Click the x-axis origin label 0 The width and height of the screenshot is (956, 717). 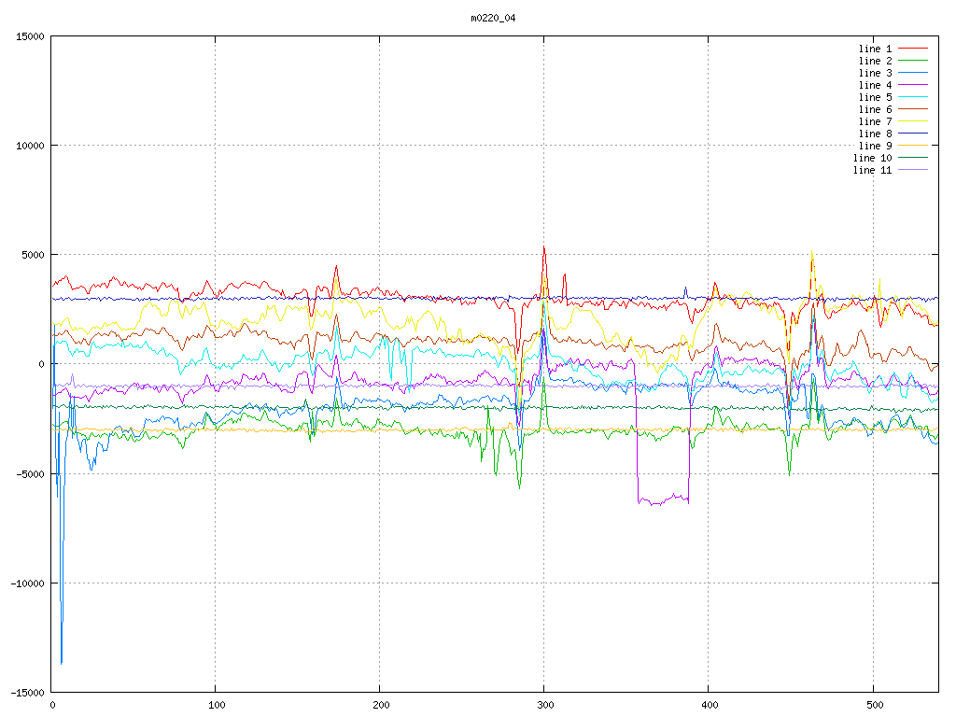52,706
